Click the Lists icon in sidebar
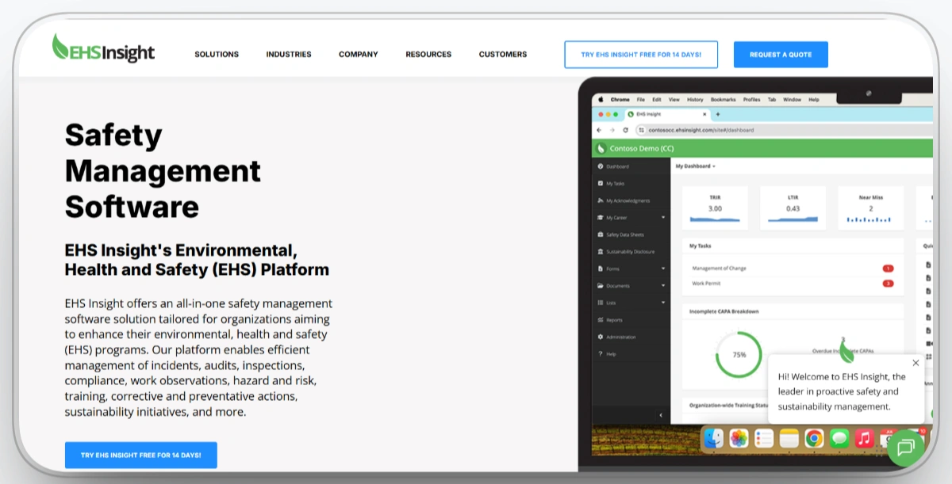This screenshot has width=952, height=484. coord(600,303)
